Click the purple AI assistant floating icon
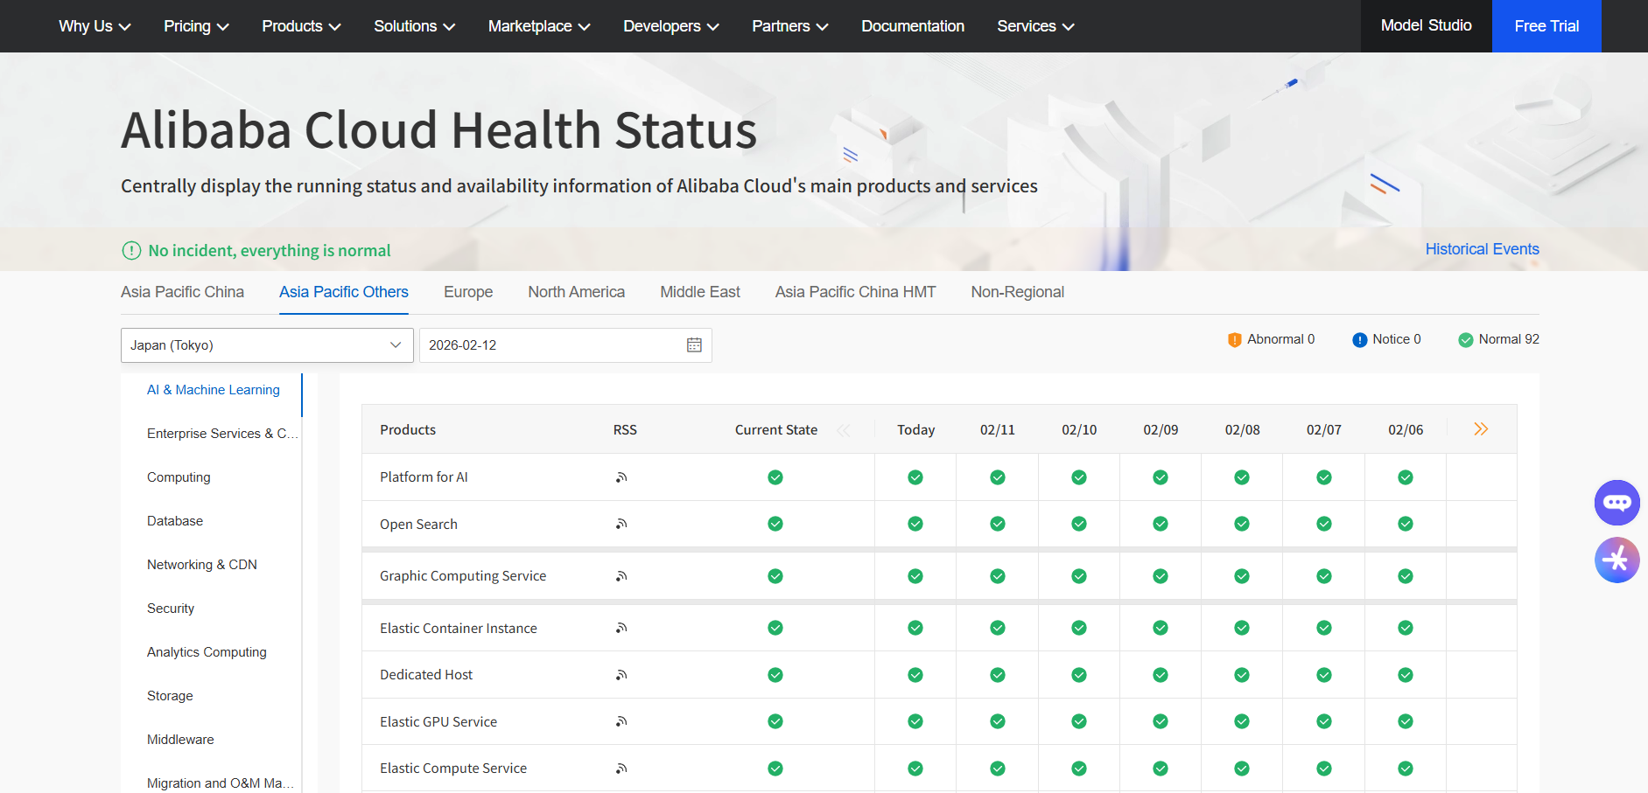 (1617, 560)
